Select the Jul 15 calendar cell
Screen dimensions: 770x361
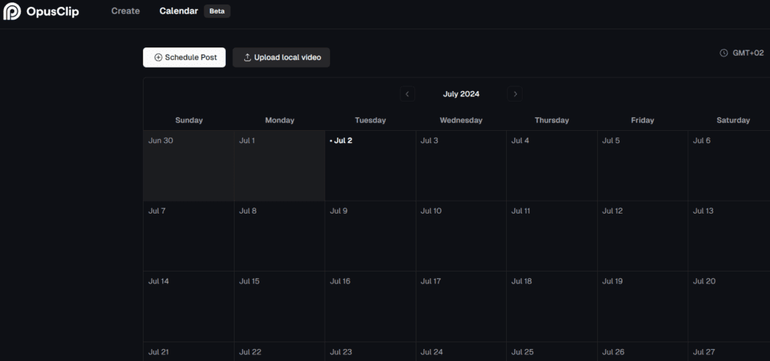[279, 306]
